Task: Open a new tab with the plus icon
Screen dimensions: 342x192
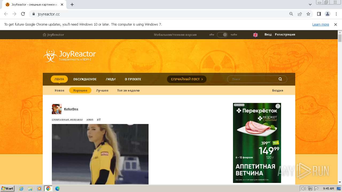Action: click(x=72, y=5)
